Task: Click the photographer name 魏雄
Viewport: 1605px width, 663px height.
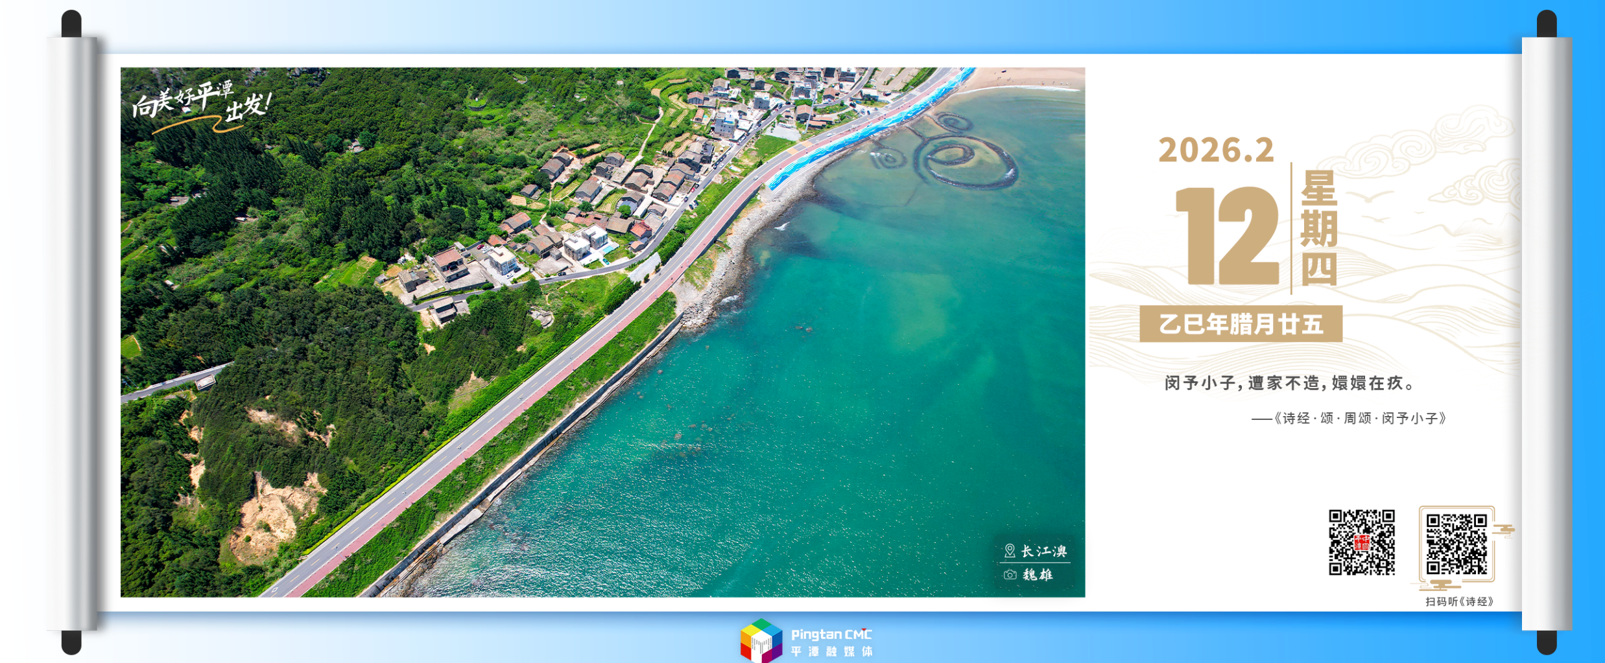Action: click(1038, 575)
